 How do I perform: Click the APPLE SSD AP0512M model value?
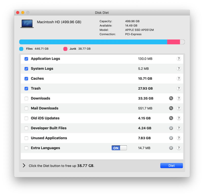(140, 30)
